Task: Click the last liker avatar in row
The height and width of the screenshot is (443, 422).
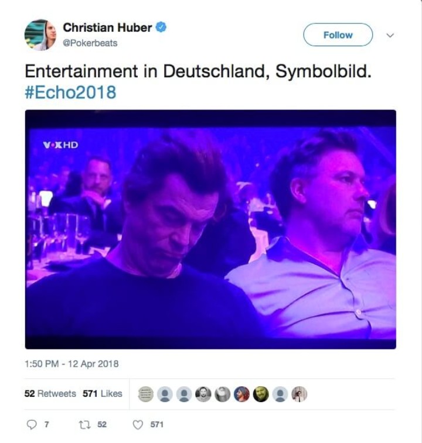Action: click(299, 394)
